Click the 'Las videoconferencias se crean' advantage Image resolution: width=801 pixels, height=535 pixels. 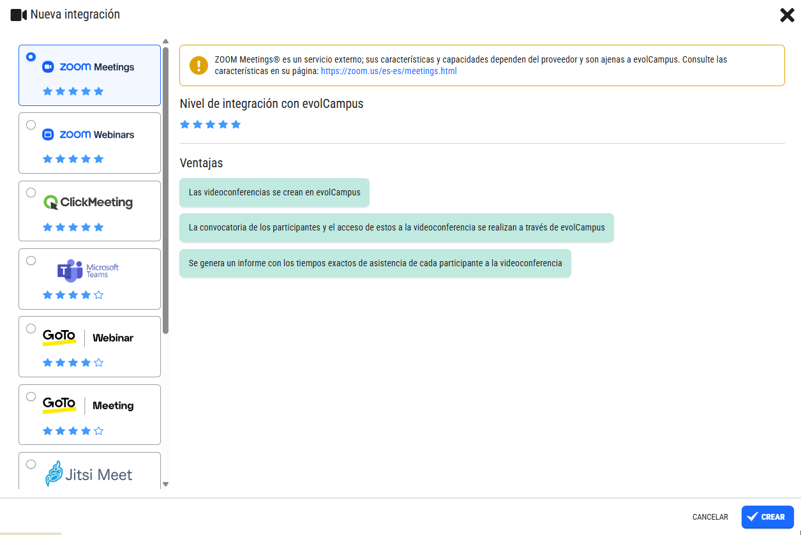click(274, 192)
